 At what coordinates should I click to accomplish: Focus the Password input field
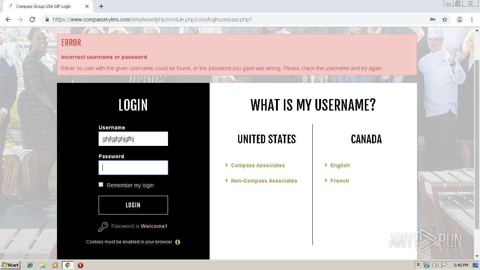click(x=133, y=168)
